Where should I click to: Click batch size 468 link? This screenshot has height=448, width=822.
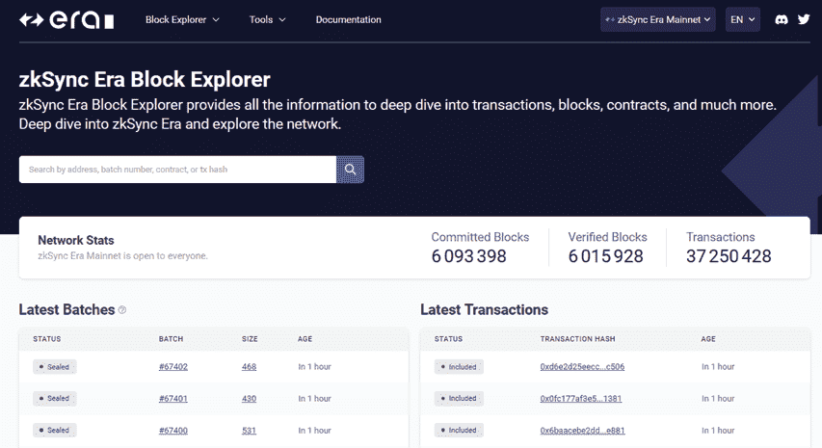pos(249,367)
